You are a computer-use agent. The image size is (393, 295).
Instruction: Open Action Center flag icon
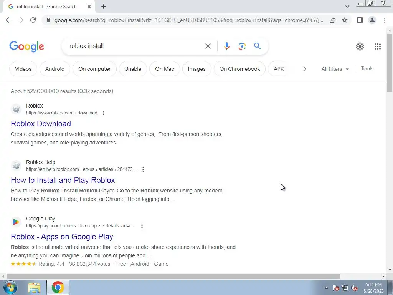[x=335, y=288]
